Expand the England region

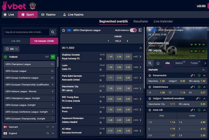coord(53,133)
